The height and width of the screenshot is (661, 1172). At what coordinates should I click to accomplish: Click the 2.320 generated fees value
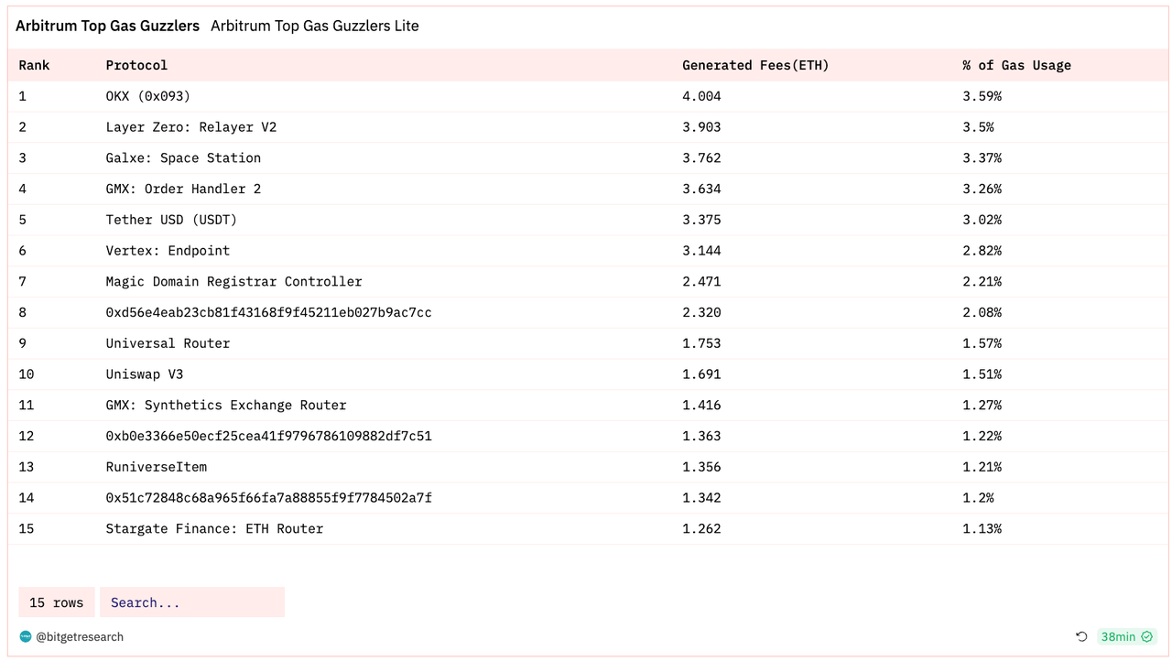[x=701, y=312]
